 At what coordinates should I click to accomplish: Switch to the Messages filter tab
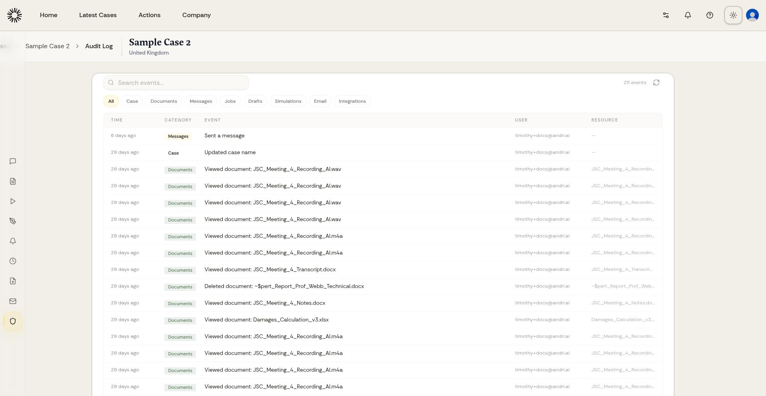(201, 101)
